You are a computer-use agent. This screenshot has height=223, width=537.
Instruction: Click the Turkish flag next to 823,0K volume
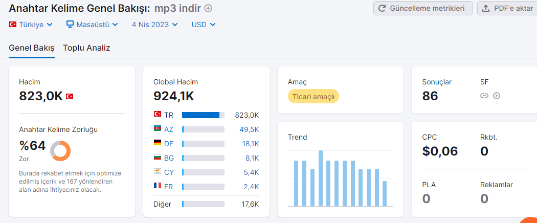click(x=70, y=96)
